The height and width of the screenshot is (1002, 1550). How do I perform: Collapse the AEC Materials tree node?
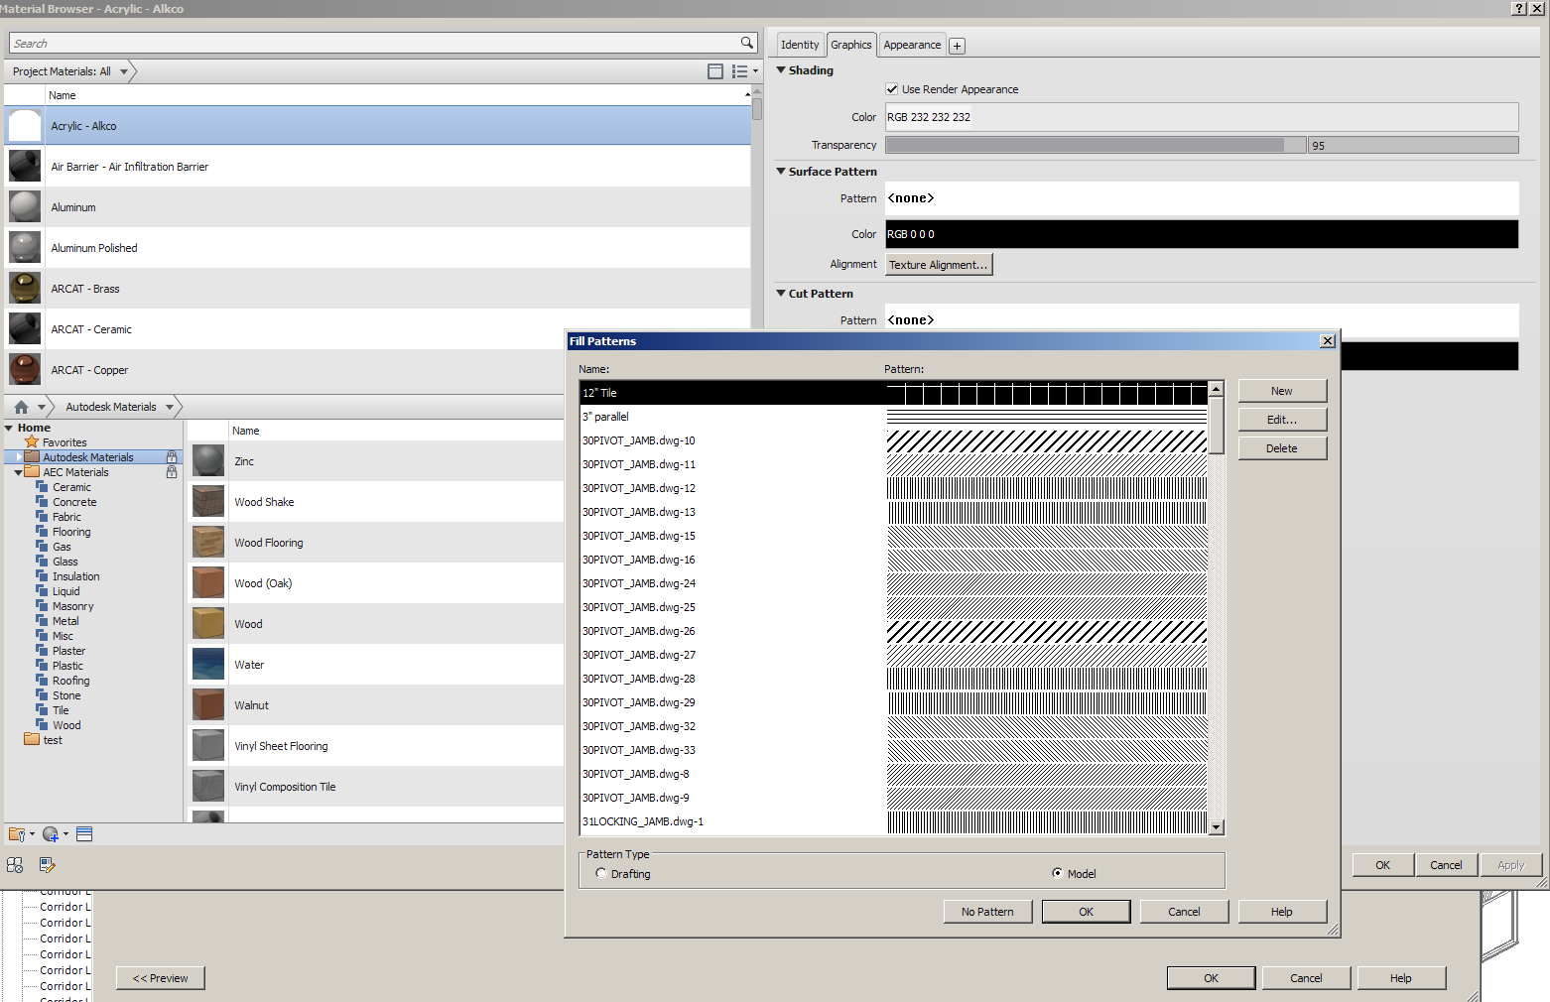[19, 472]
